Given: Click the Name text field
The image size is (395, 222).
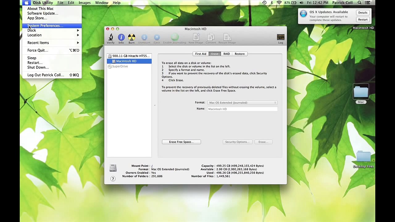Looking at the screenshot, I should [242, 109].
